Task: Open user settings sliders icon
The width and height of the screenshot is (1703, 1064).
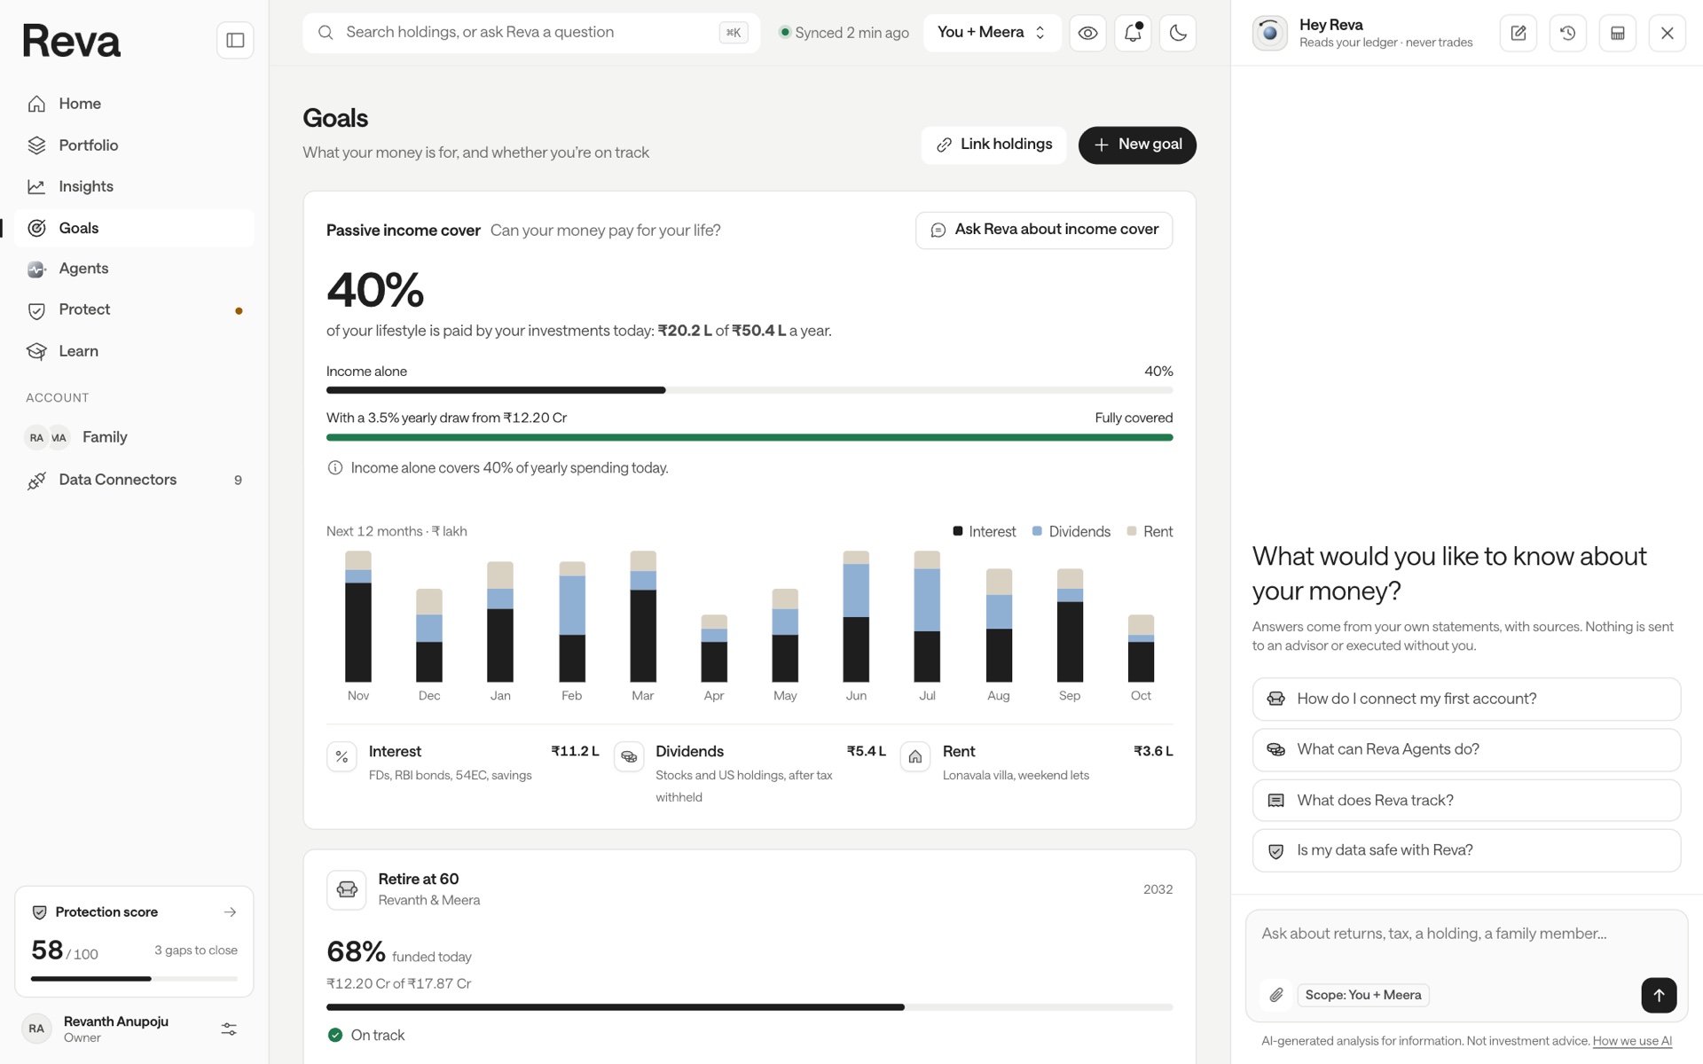Action: pyautogui.click(x=229, y=1029)
